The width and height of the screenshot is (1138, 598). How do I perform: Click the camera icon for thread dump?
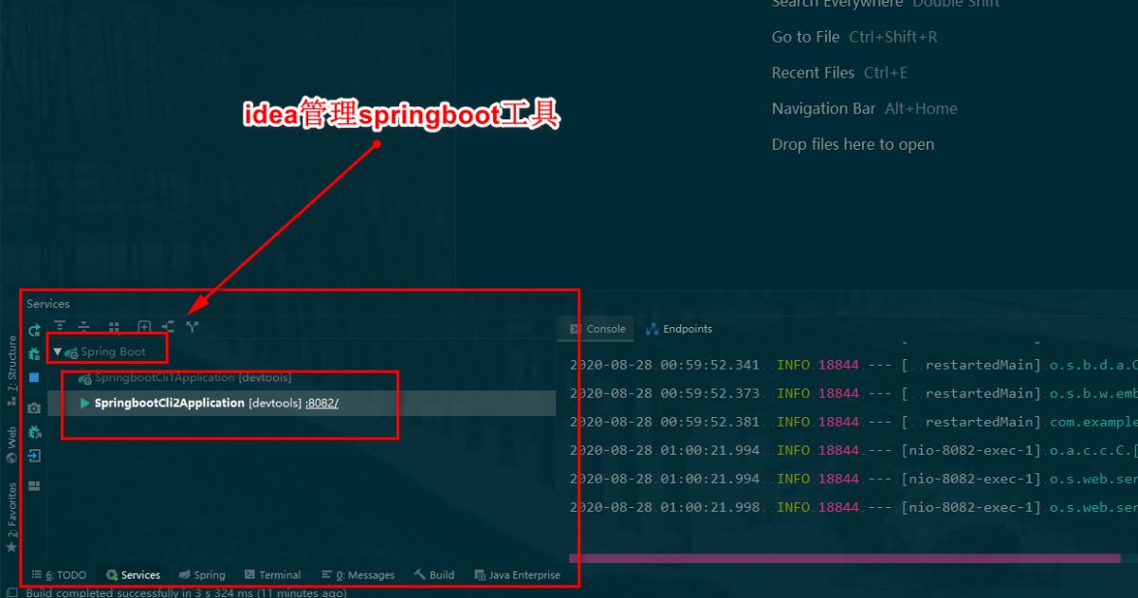point(34,408)
